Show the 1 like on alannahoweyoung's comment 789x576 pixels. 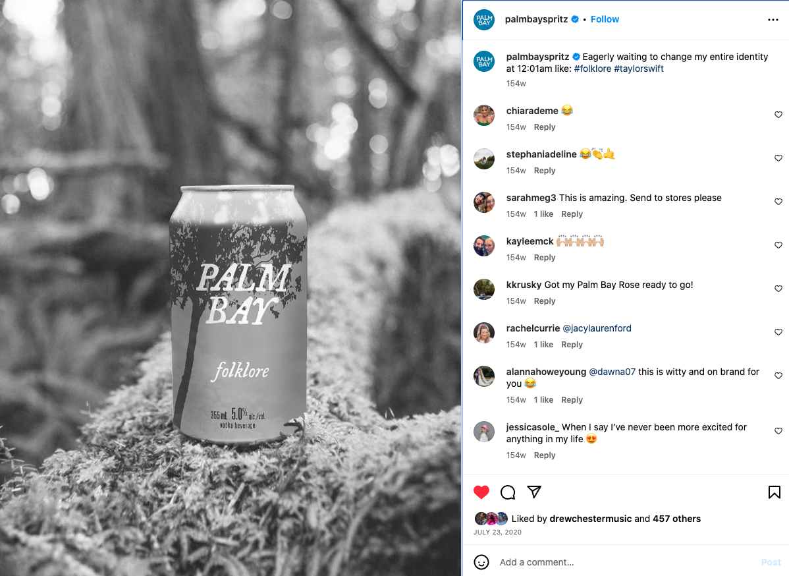click(543, 400)
